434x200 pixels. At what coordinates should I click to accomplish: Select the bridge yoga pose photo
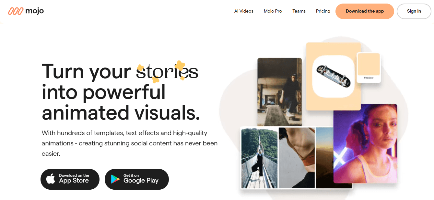click(x=259, y=158)
